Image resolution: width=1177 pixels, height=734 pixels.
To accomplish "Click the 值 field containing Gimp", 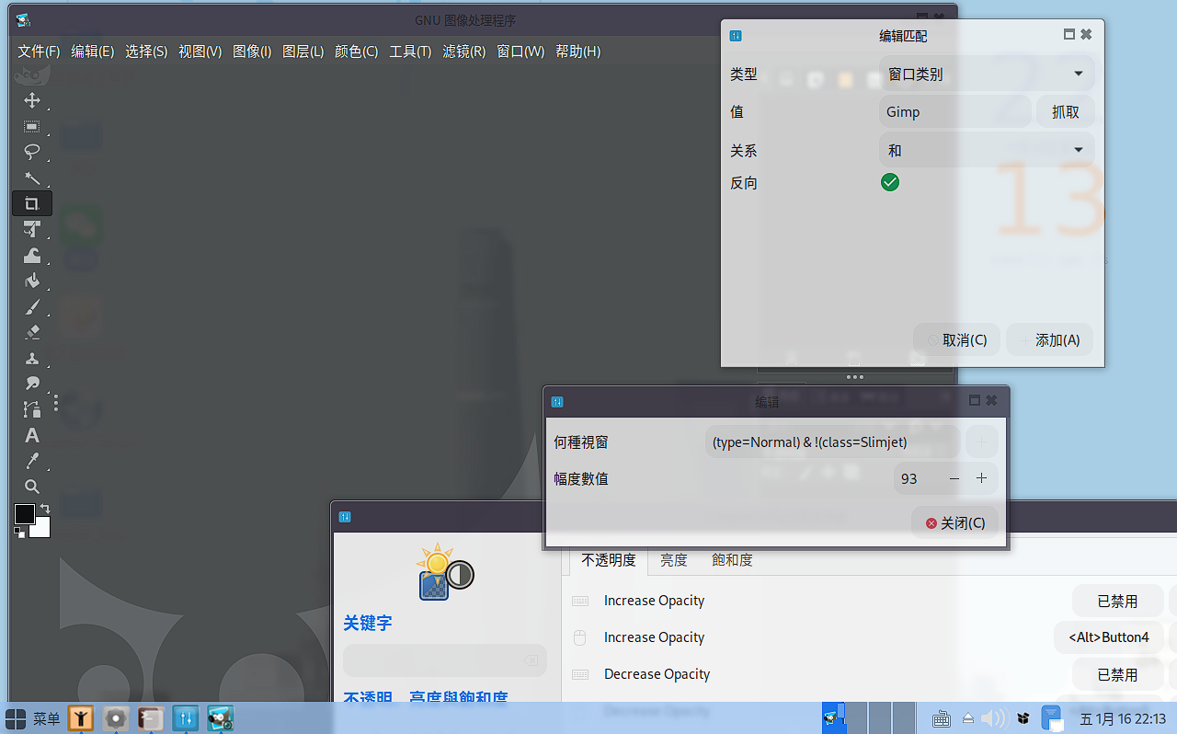I will click(954, 111).
